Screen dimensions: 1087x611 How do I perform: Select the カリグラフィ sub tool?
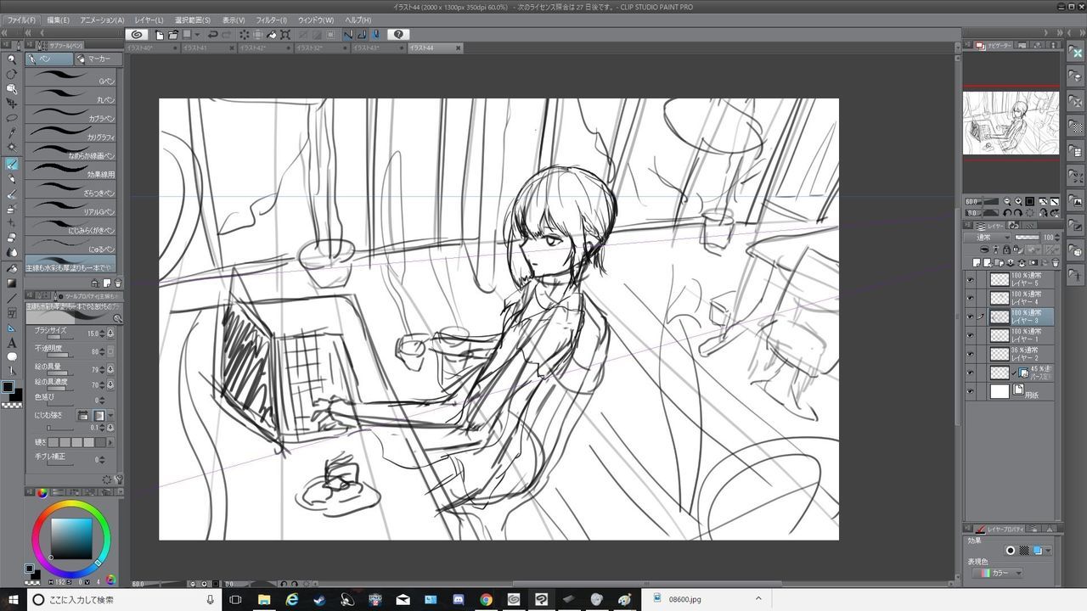[x=70, y=134]
